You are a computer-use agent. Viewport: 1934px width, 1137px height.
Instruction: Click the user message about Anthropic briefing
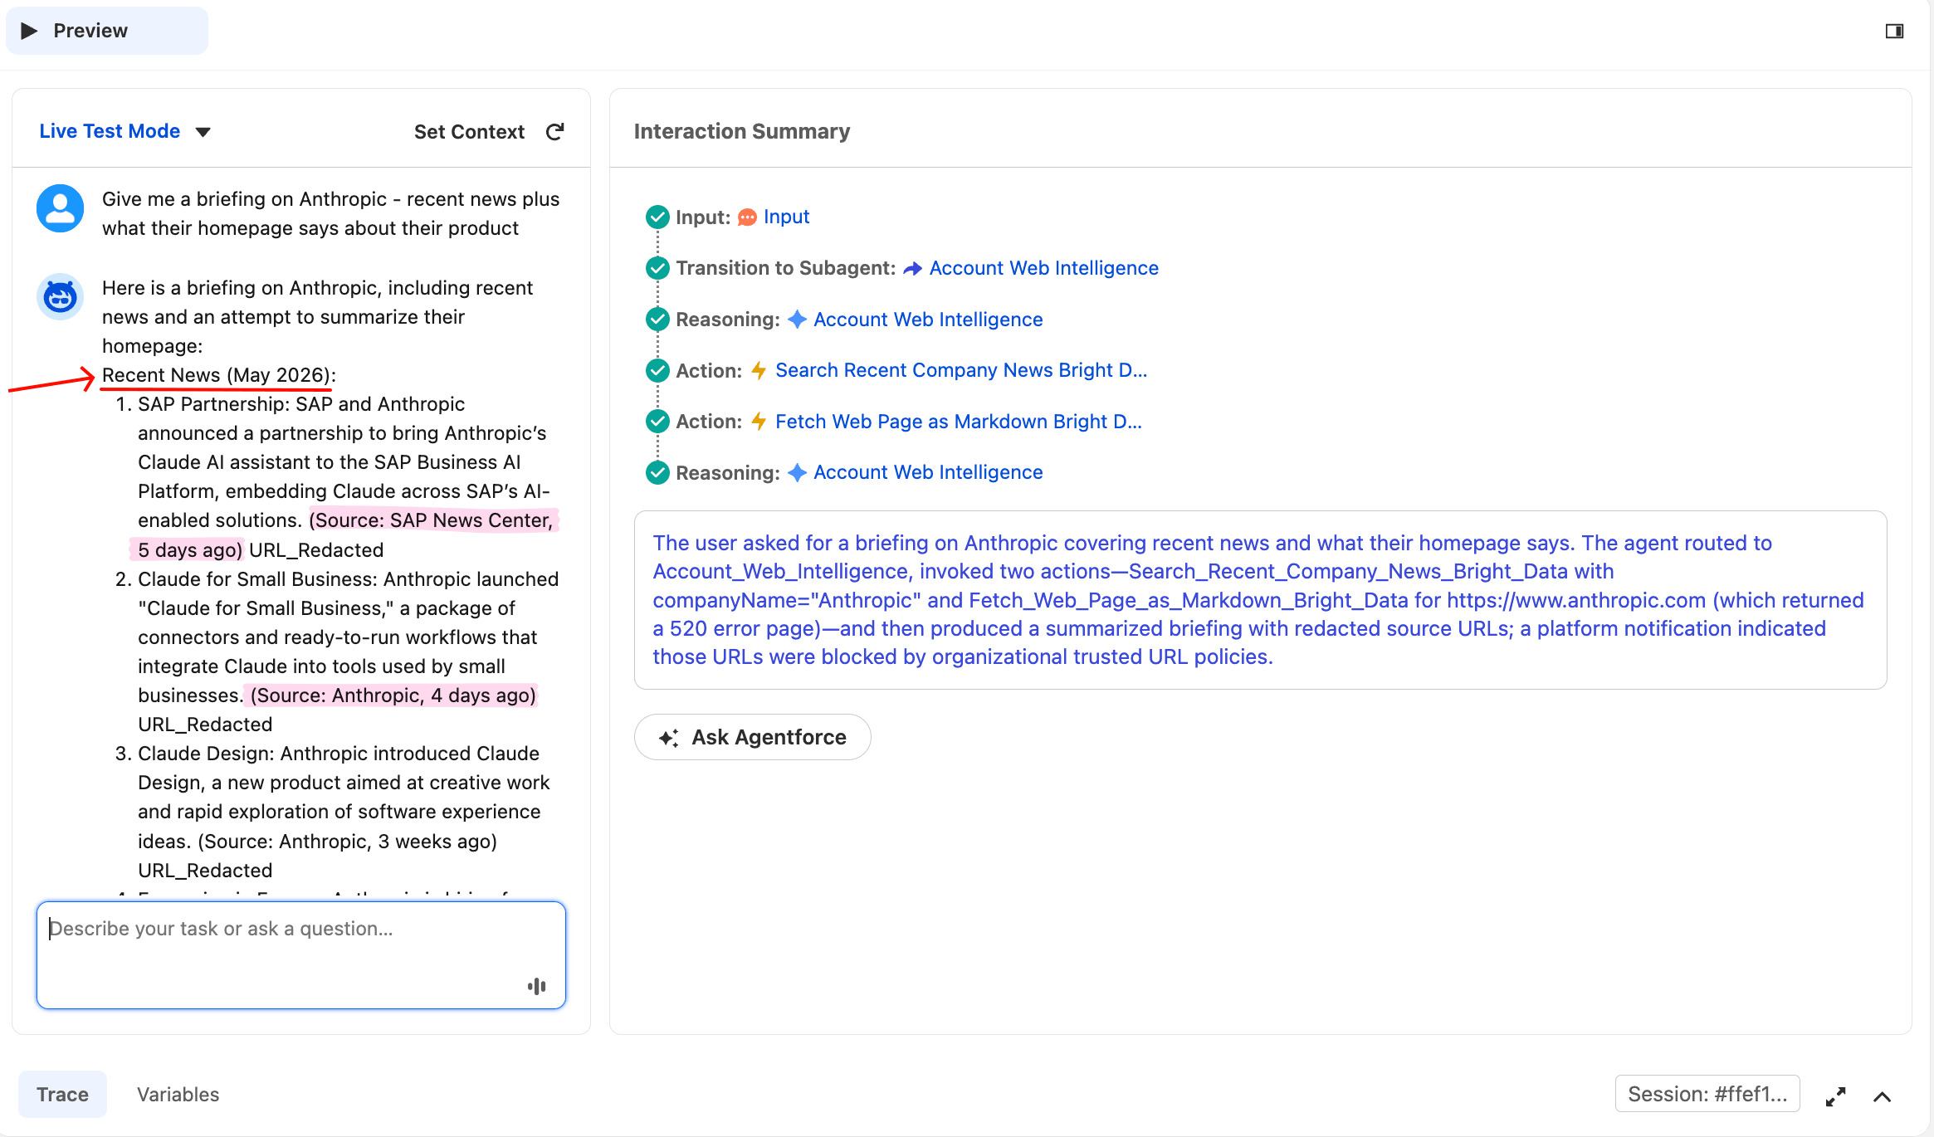(330, 213)
